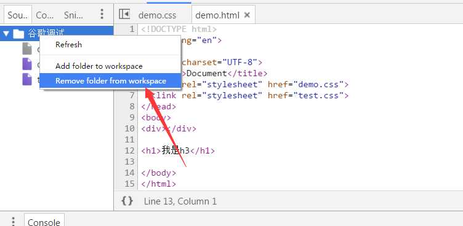Image resolution: width=463 pixels, height=226 pixels.
Task: Click the href="demo.css" attribute
Action: pos(305,85)
